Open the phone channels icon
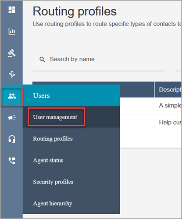182x219 pixels. click(12, 161)
